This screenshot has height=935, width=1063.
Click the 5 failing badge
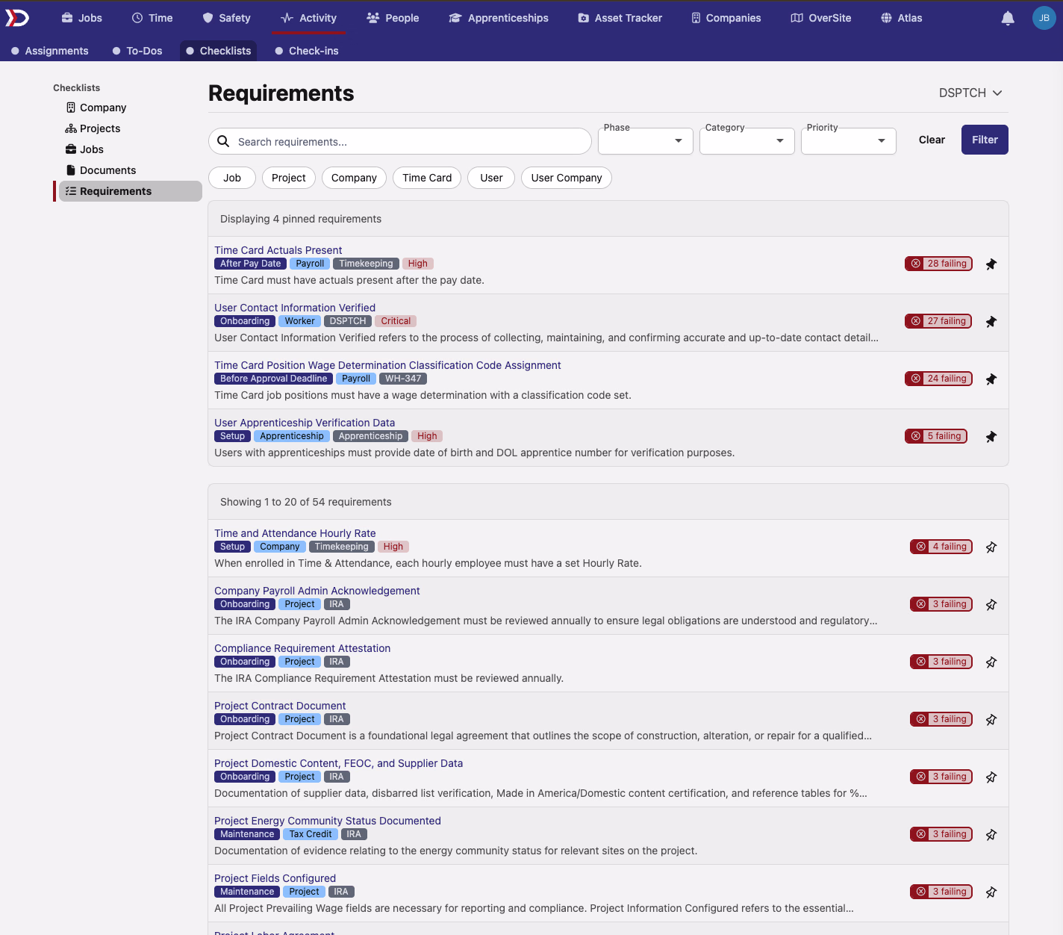pyautogui.click(x=936, y=436)
